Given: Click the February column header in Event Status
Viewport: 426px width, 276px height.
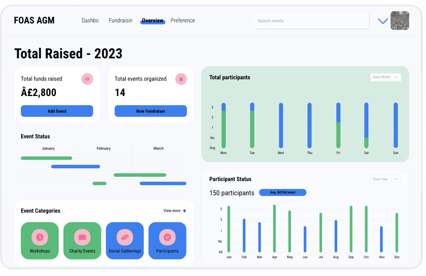Looking at the screenshot, I should pyautogui.click(x=104, y=148).
